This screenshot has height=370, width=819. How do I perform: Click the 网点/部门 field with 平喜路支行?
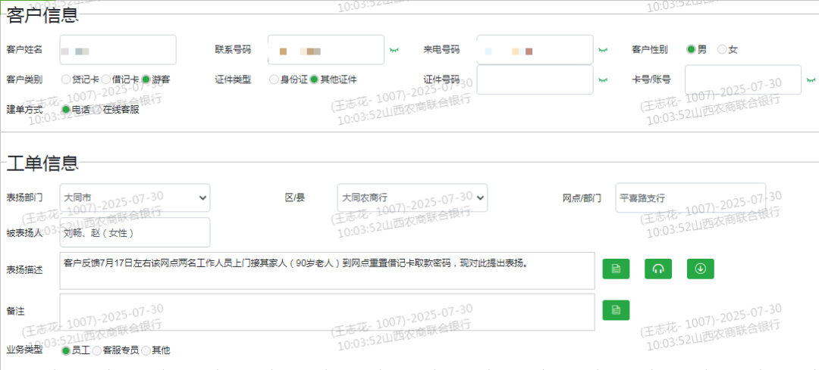pyautogui.click(x=689, y=197)
